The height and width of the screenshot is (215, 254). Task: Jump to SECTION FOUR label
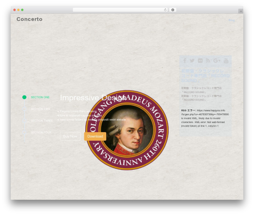[x=41, y=132]
